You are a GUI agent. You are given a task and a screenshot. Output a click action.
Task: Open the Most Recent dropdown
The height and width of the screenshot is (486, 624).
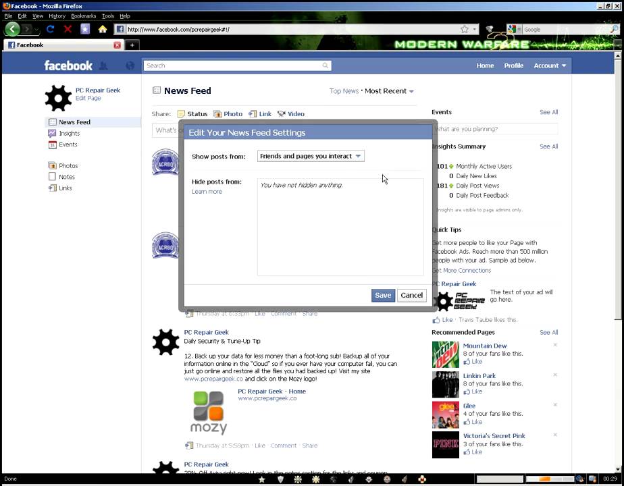click(390, 91)
